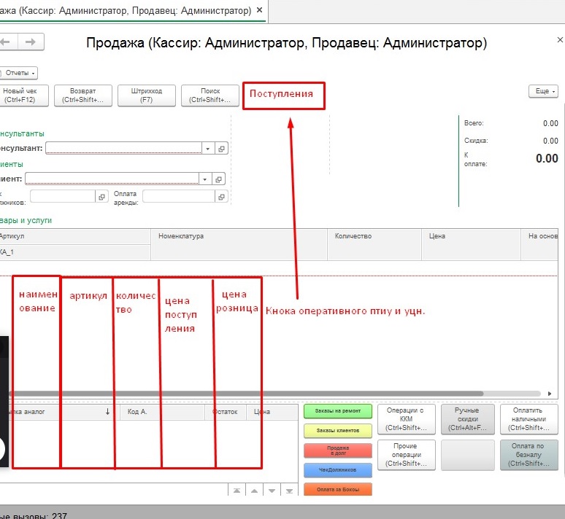Move down one row with down arrow
This screenshot has height=519, width=565.
pyautogui.click(x=272, y=491)
